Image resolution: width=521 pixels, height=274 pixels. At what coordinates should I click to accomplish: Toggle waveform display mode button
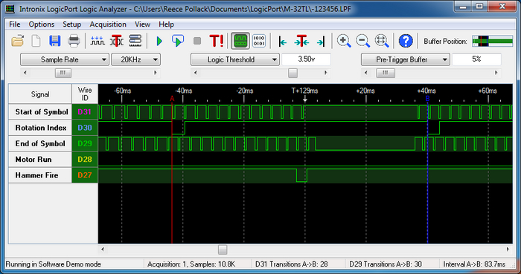[240, 41]
